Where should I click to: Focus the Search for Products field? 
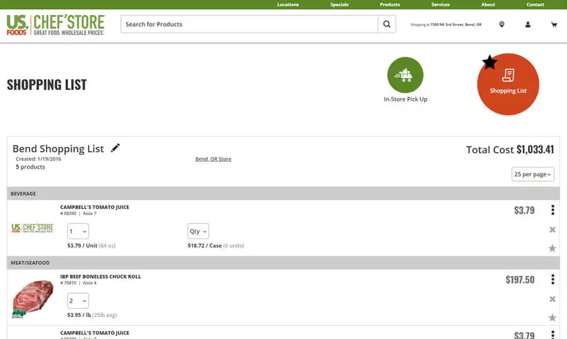249,24
